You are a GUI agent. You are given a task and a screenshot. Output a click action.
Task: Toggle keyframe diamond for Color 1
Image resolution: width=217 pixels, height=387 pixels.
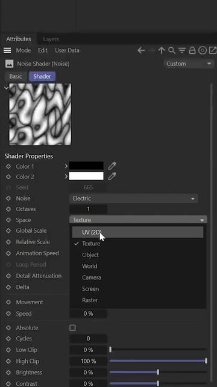[8, 167]
